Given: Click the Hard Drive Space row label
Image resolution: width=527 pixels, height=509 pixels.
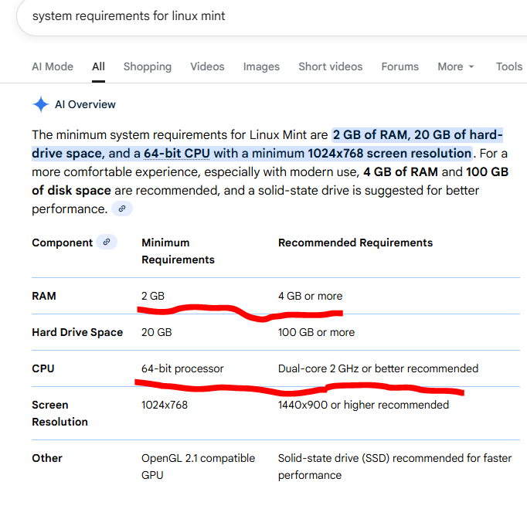Looking at the screenshot, I should 77,332.
